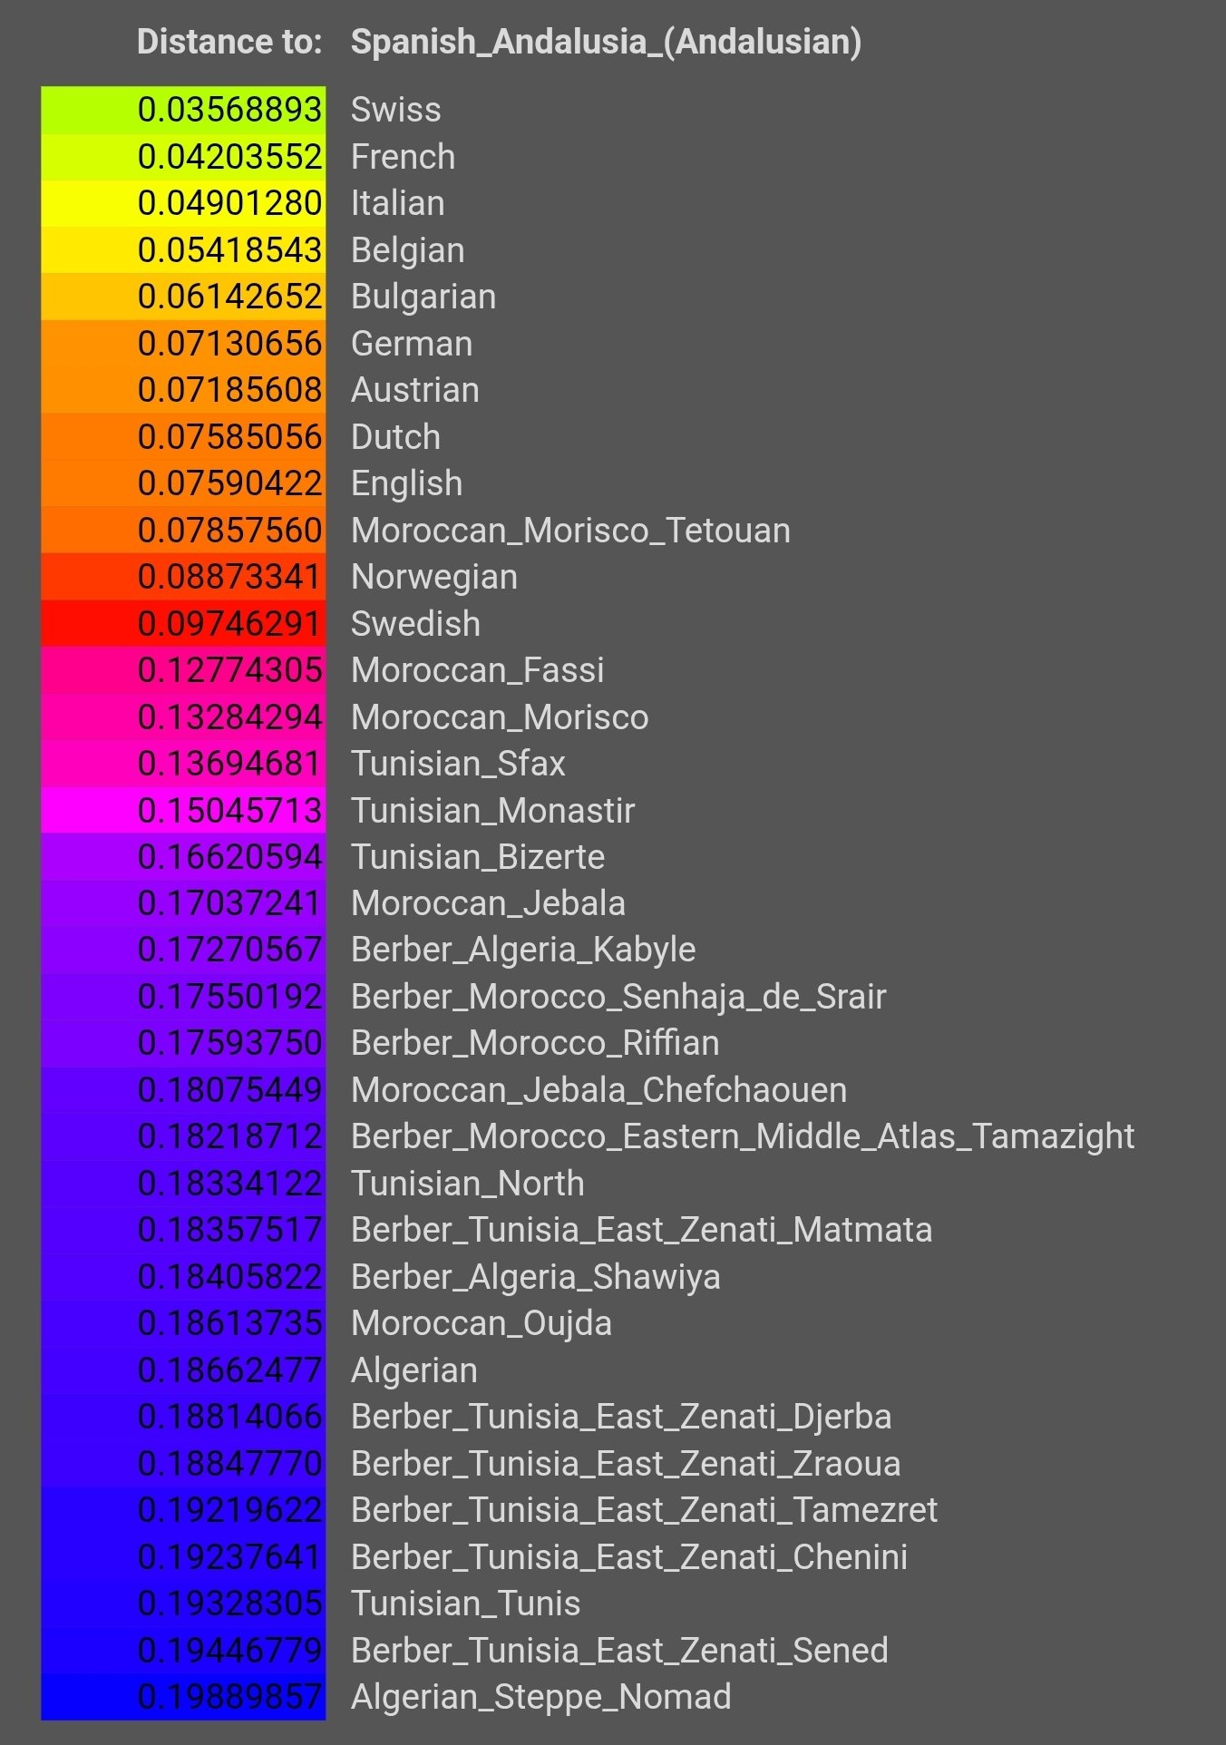Select Berber_Morocco_Senhaja_de_Srair label
Image resolution: width=1226 pixels, height=1745 pixels.
coord(618,997)
